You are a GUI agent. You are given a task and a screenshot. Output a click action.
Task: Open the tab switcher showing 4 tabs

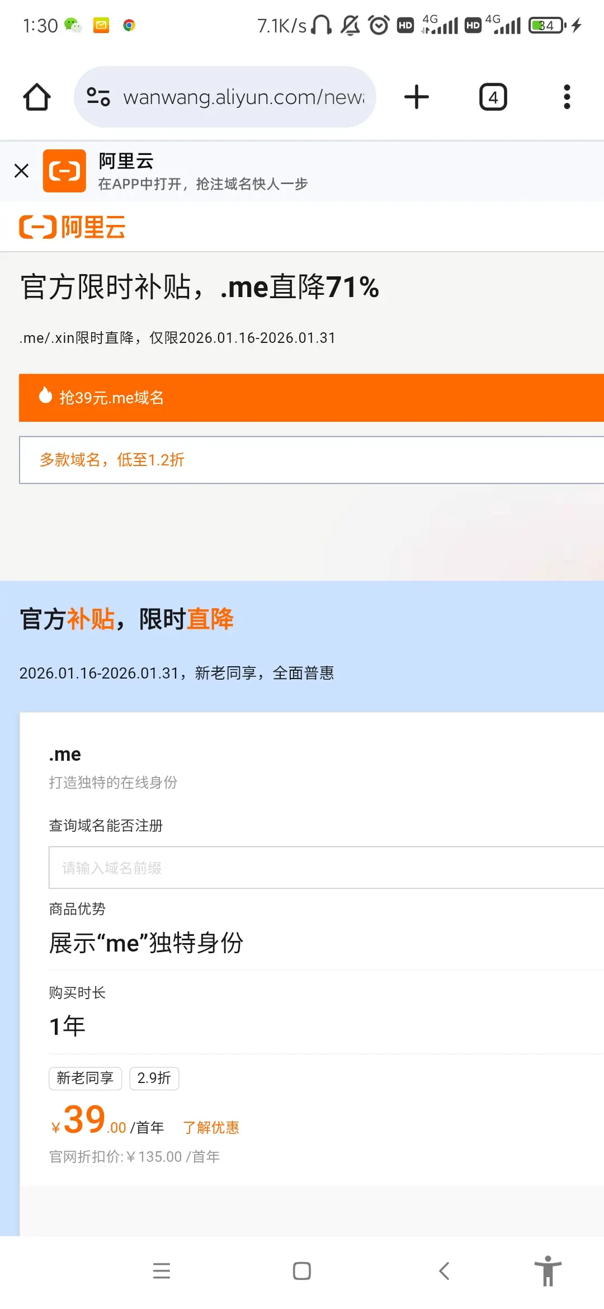click(x=493, y=97)
